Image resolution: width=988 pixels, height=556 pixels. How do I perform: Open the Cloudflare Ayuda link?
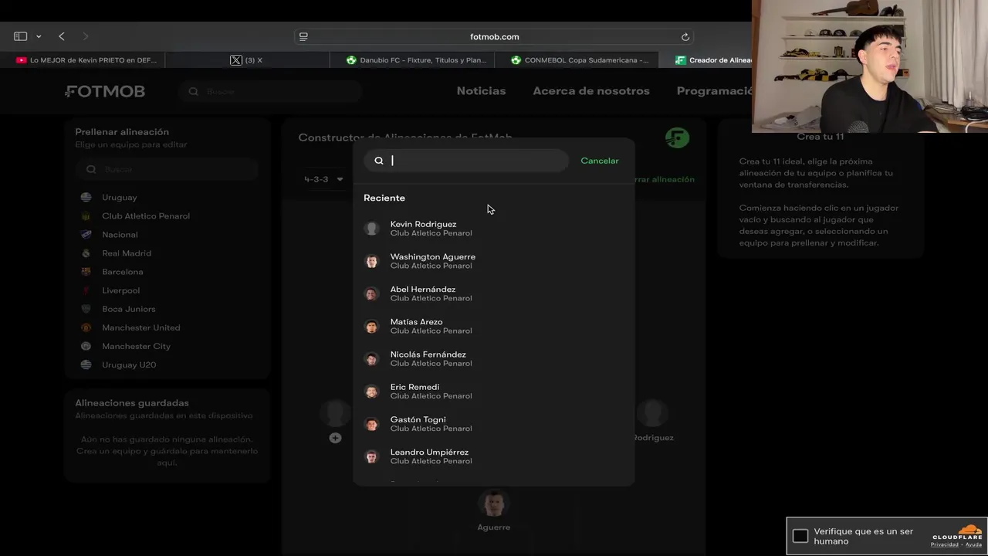tap(973, 544)
